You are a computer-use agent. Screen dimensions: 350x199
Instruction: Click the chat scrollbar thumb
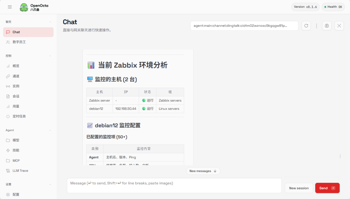coord(340,156)
